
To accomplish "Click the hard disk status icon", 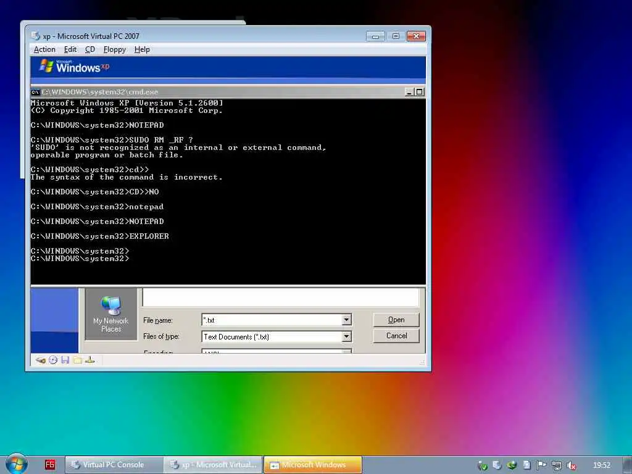I will tap(40, 360).
